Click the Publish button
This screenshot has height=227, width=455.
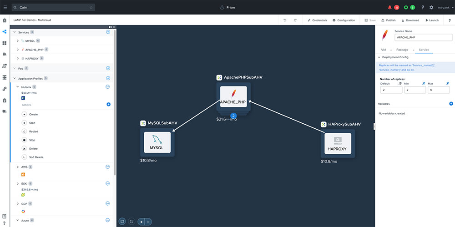point(388,20)
